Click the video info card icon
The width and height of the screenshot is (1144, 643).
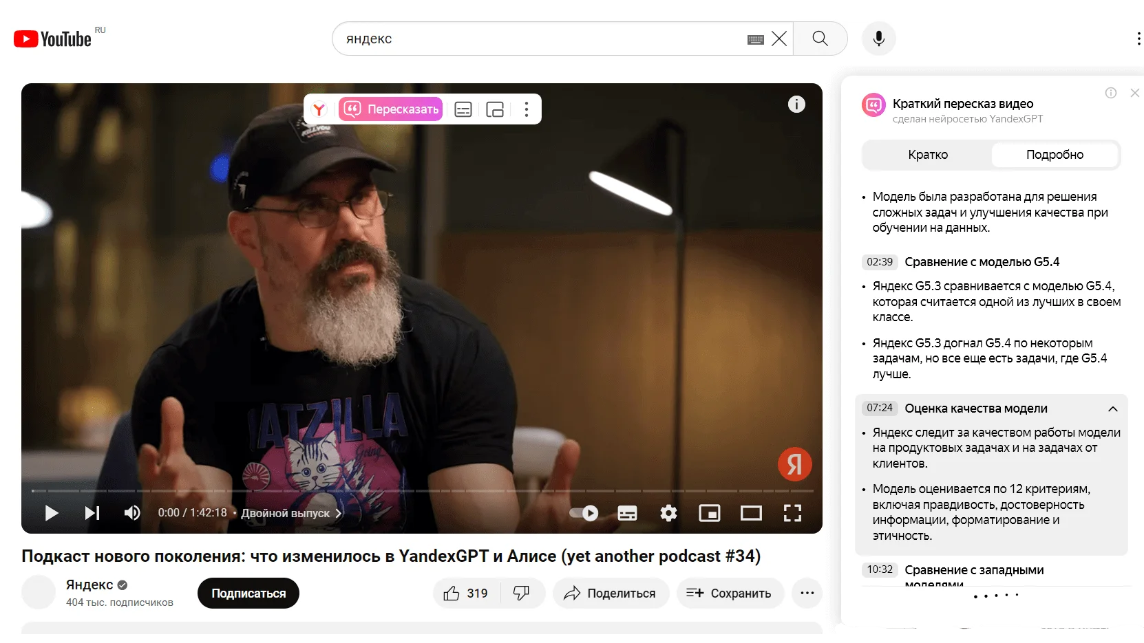point(796,105)
